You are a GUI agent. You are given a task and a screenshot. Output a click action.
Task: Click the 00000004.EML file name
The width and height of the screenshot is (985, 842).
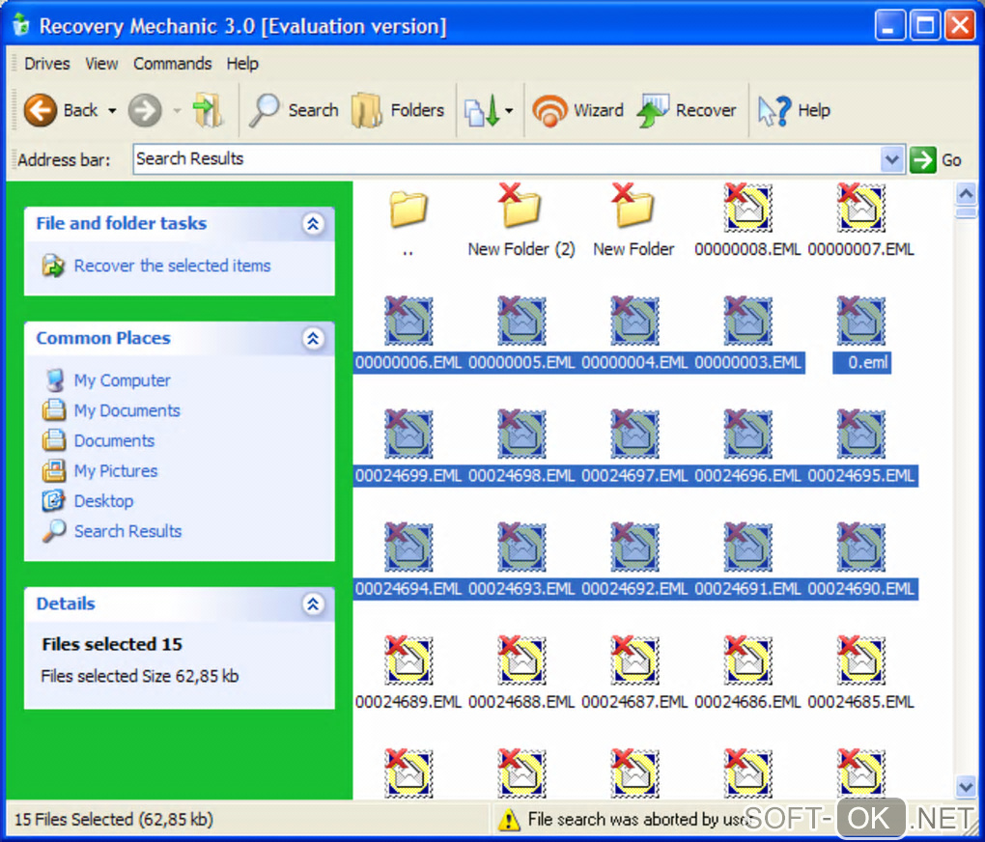pos(634,362)
